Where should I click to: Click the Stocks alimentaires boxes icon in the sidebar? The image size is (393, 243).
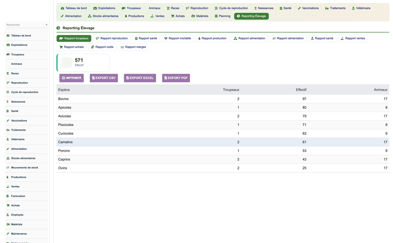click(8, 158)
